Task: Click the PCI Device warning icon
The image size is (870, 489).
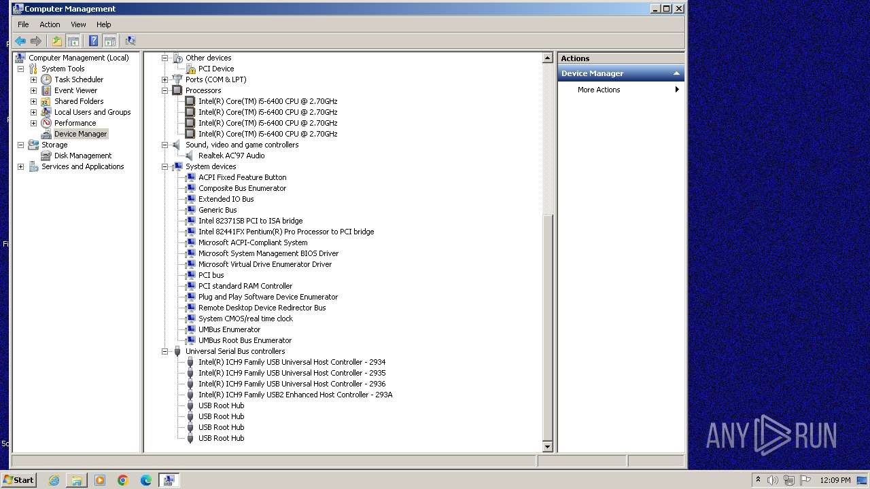Action: point(190,69)
